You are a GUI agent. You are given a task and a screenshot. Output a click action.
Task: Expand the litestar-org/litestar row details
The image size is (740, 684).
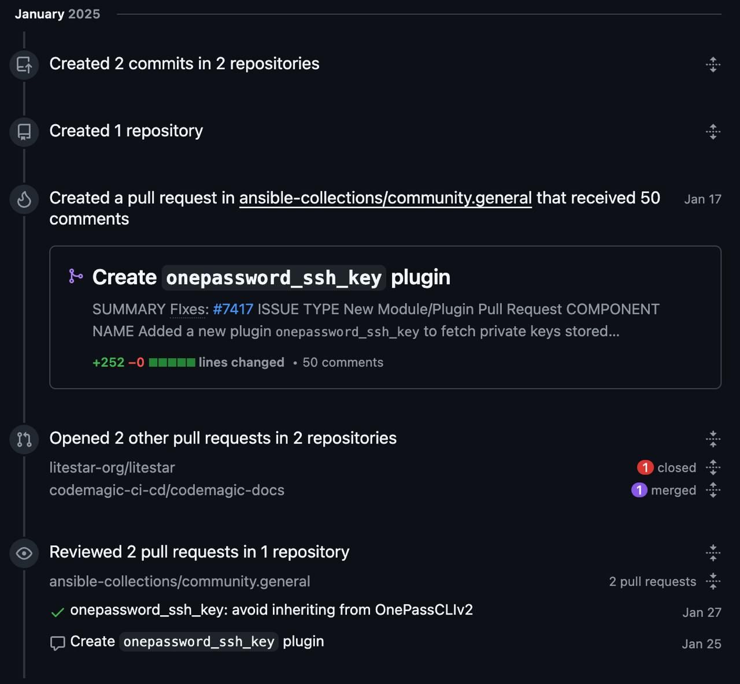713,467
